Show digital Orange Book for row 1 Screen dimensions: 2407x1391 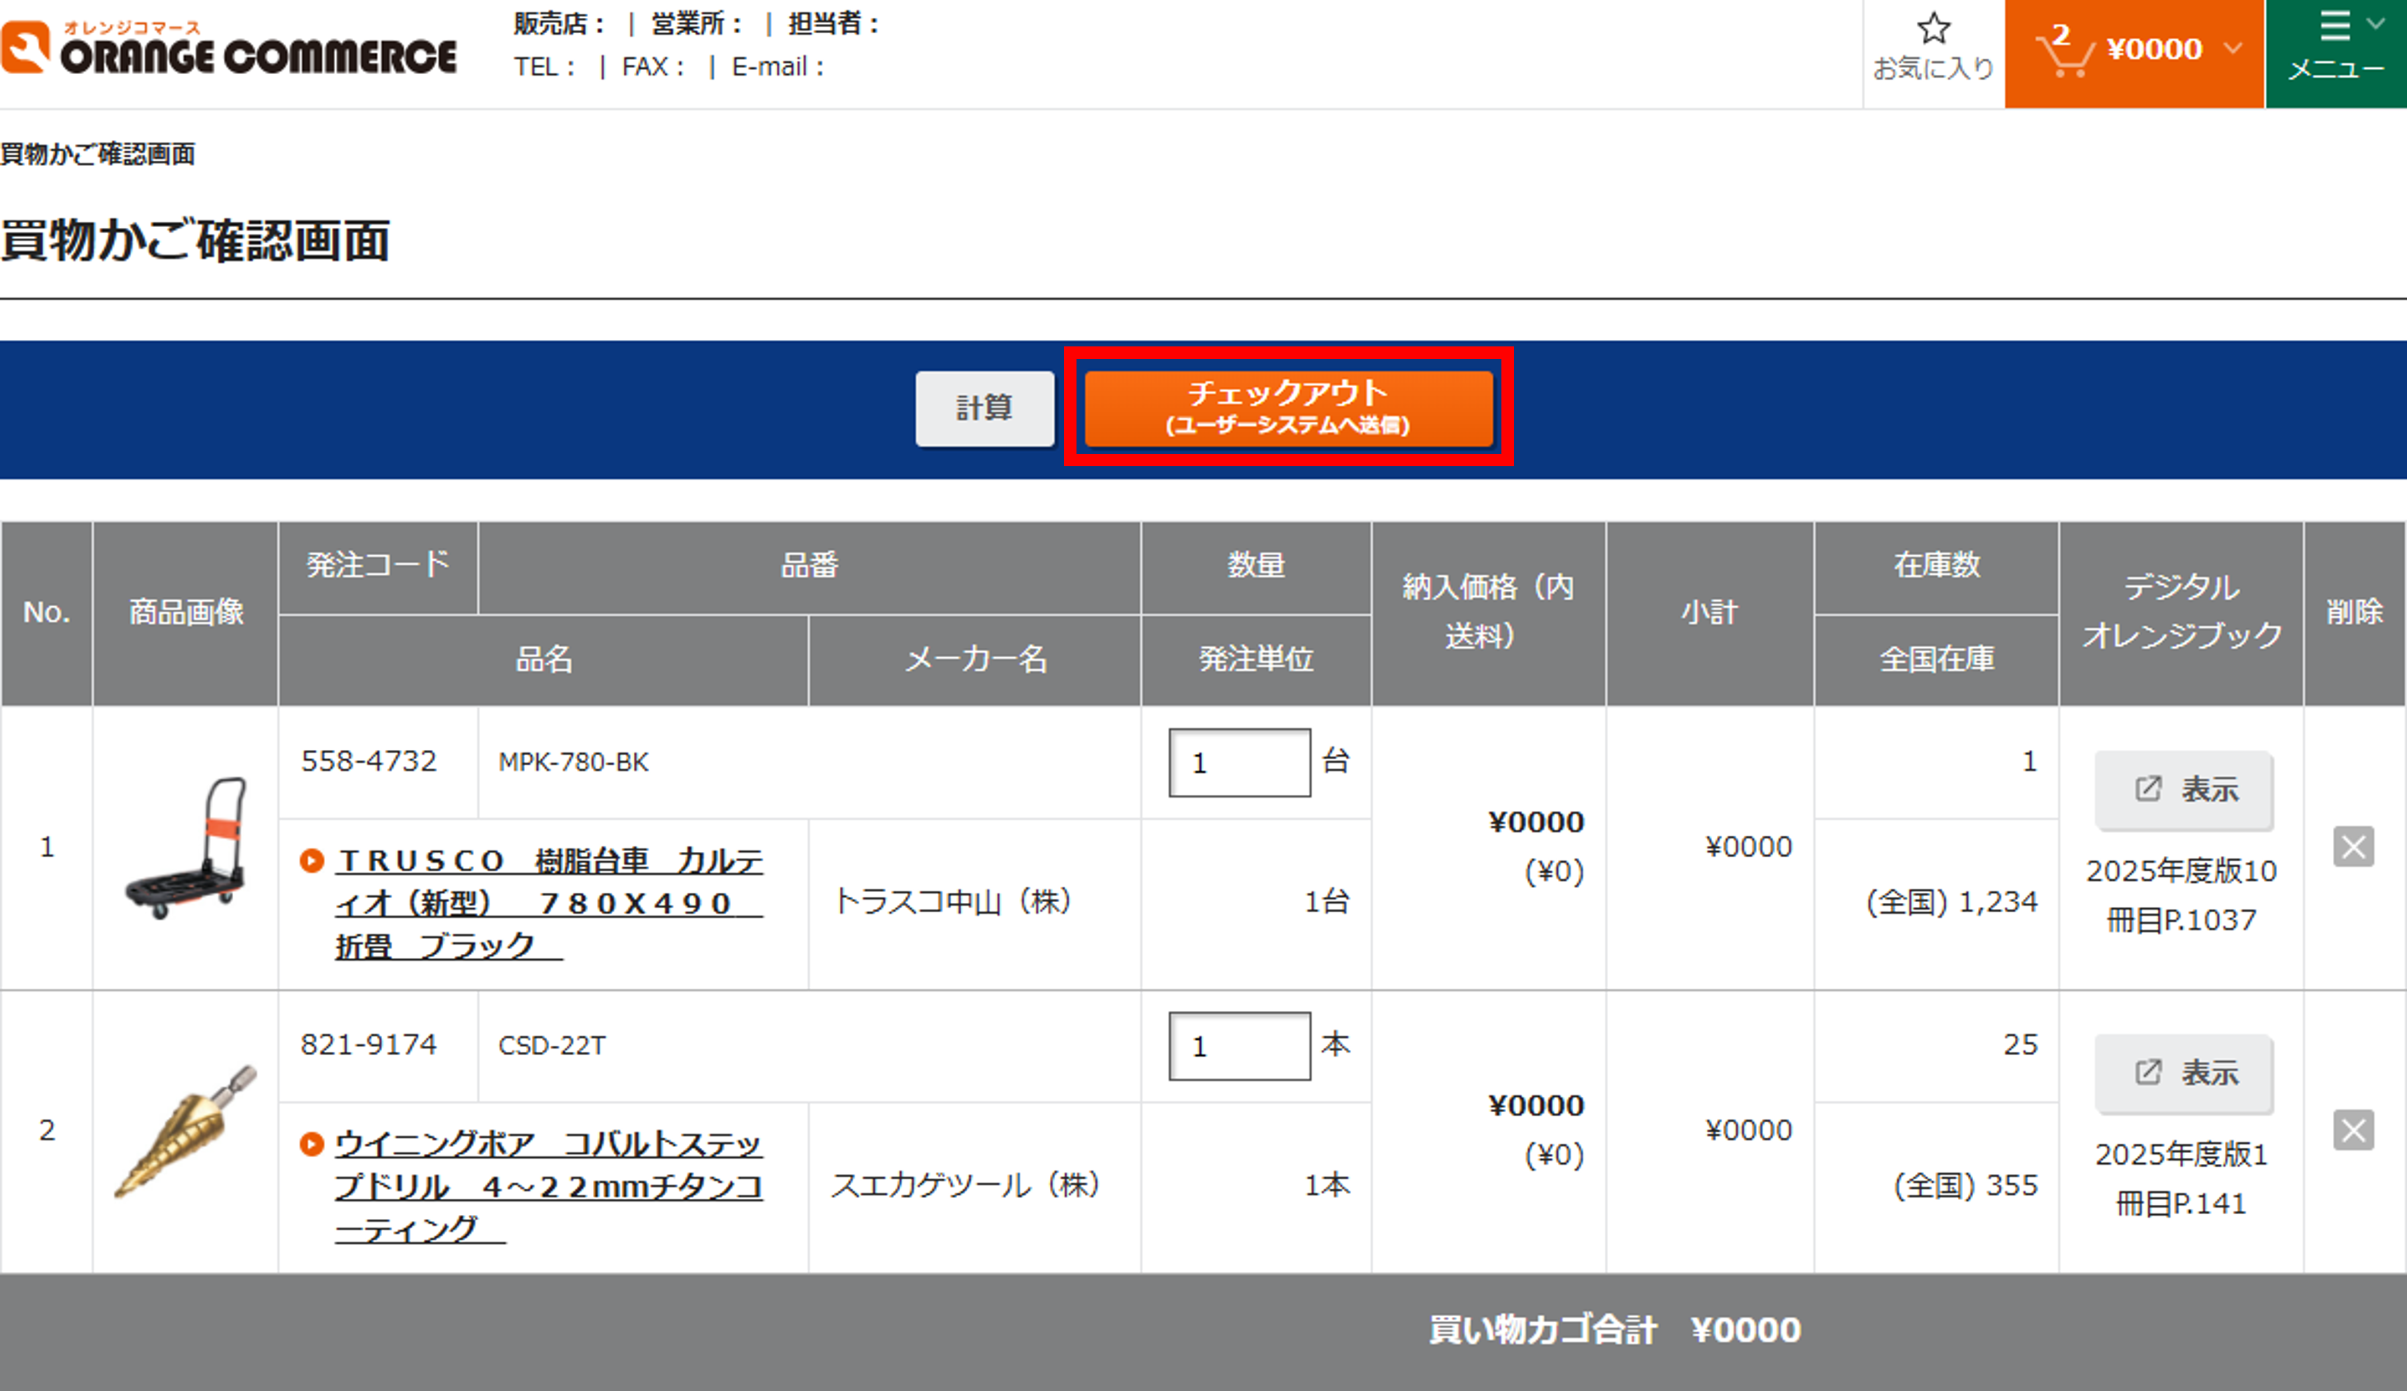point(2184,790)
